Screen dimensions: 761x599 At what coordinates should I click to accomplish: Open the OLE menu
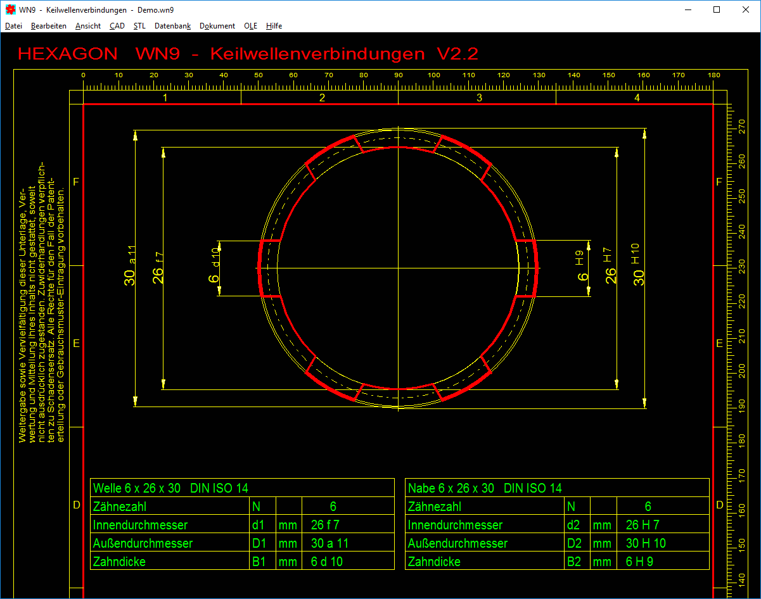[250, 26]
